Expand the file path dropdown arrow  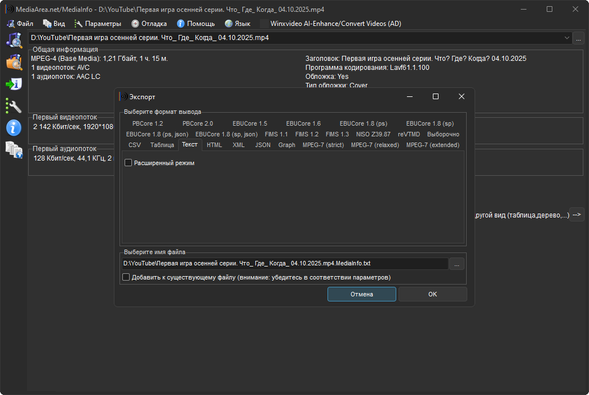(566, 38)
